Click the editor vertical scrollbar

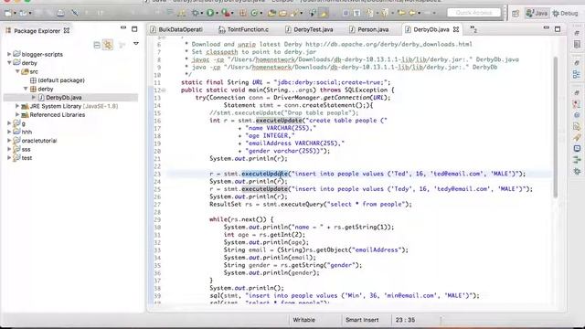tap(556, 127)
